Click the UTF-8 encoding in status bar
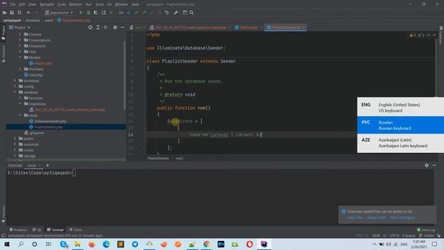The image size is (444, 250). [x=394, y=235]
